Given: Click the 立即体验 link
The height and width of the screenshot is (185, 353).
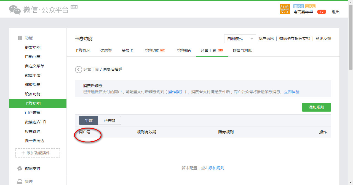Looking at the screenshot, I should click(292, 92).
